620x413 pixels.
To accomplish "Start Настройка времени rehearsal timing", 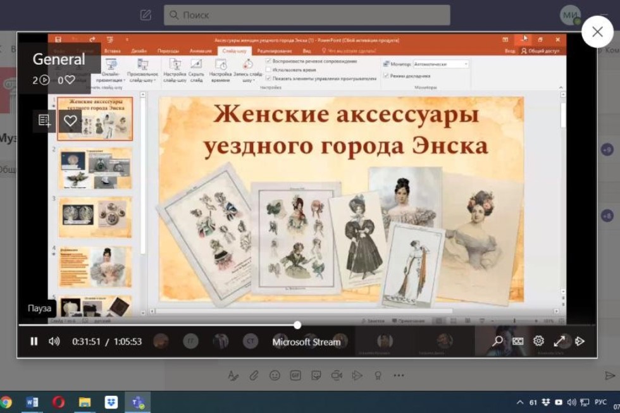I will pos(221,65).
